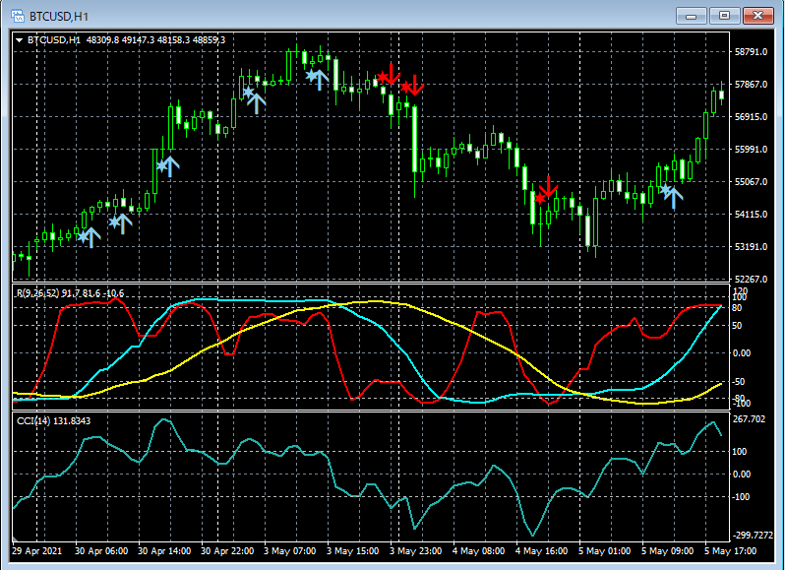
Task: Click the 5 May 17:00 time label
Action: pos(730,551)
